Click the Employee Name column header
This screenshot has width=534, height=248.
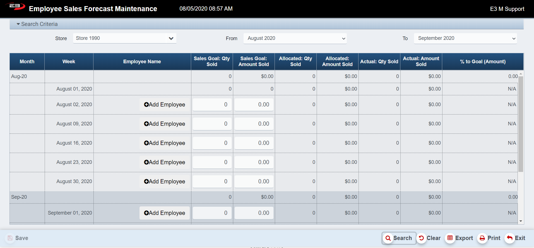[x=142, y=62]
